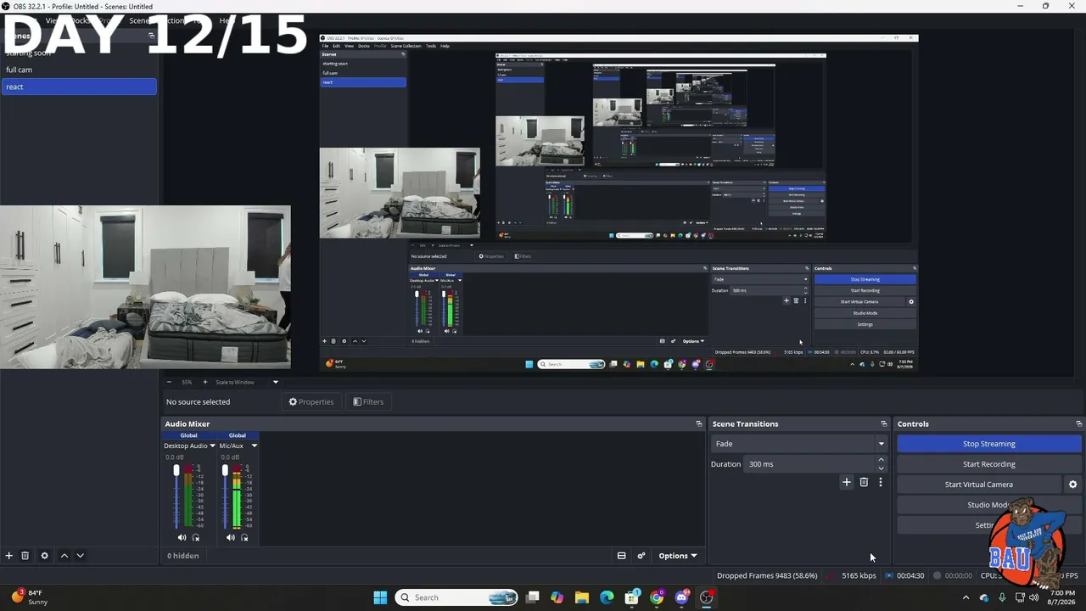Open virtual camera settings gear

click(x=1072, y=485)
